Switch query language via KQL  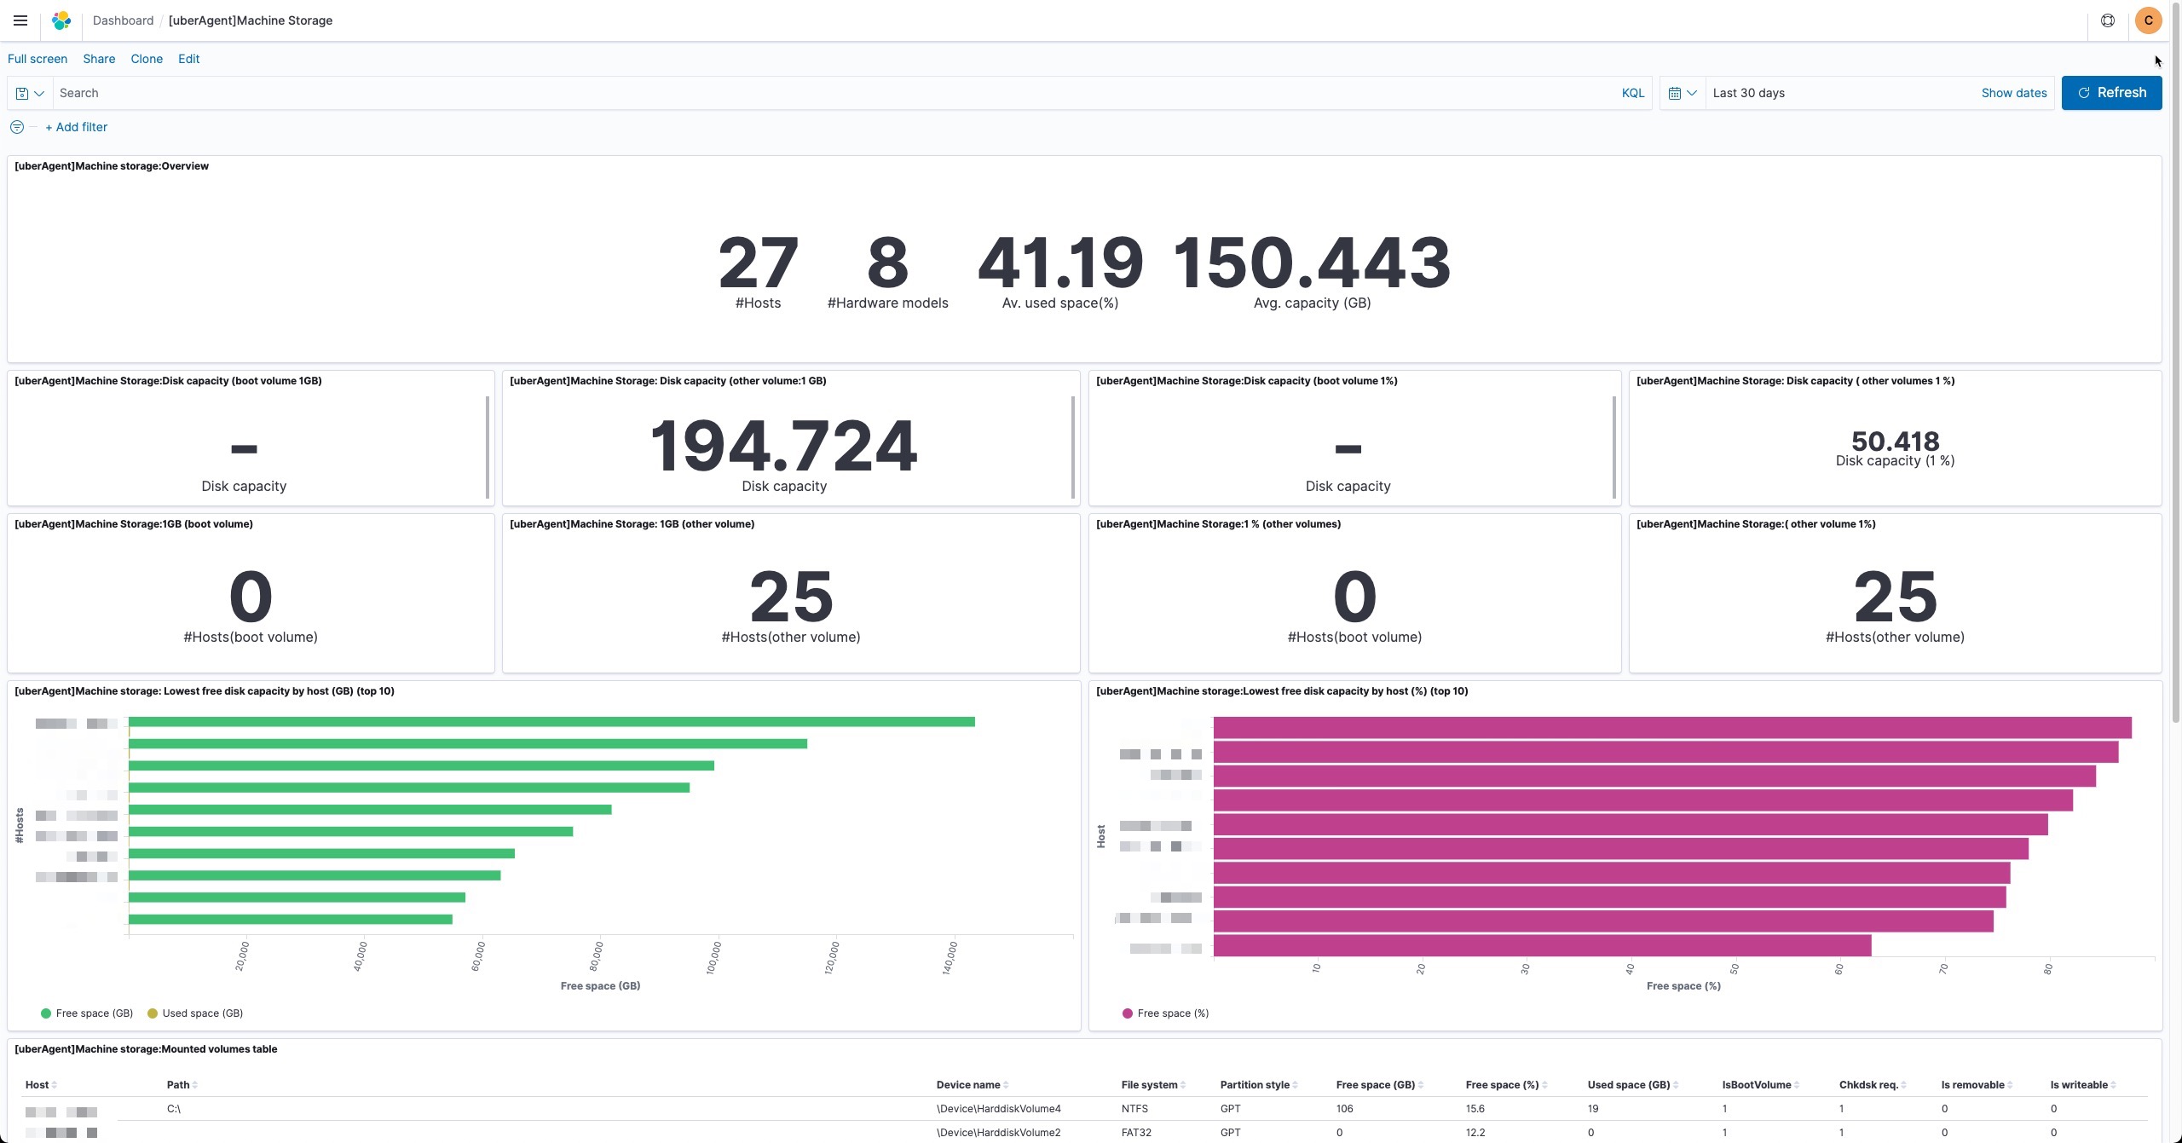coord(1632,93)
